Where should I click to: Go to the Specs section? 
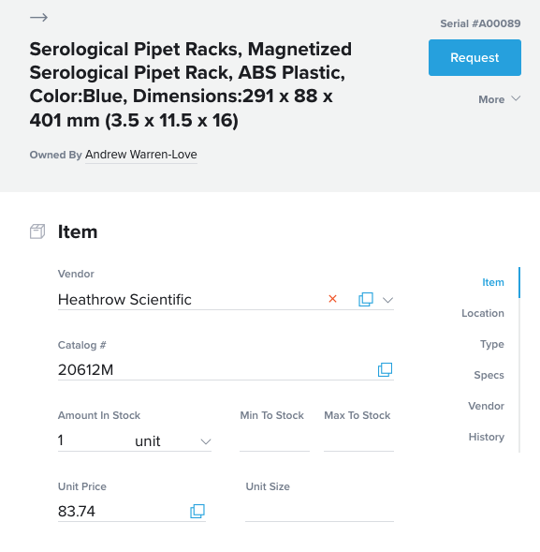[489, 375]
